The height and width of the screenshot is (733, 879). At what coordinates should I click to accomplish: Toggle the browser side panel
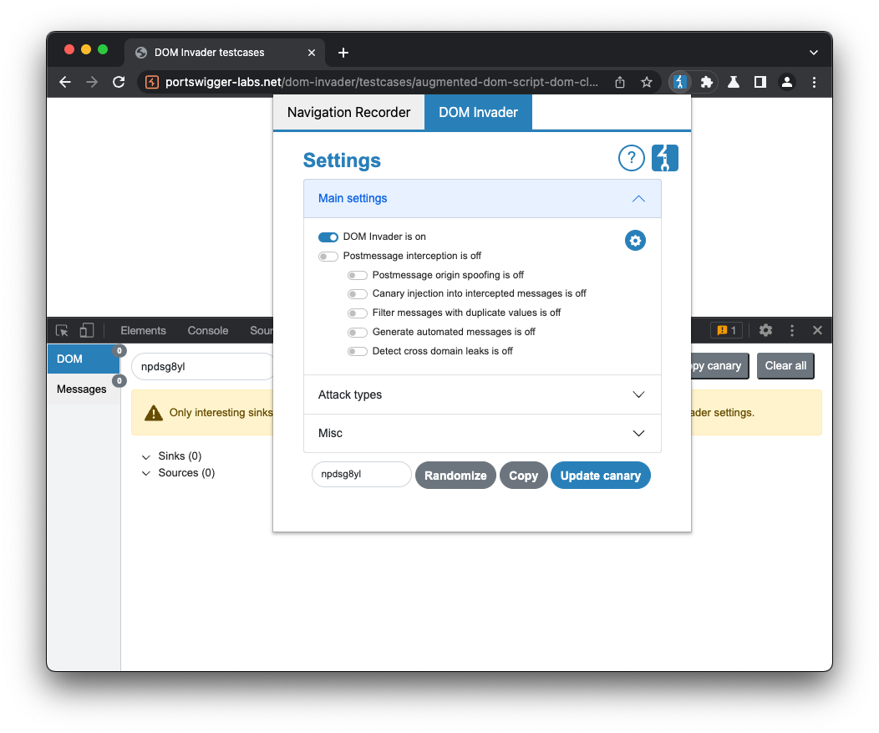pyautogui.click(x=760, y=83)
